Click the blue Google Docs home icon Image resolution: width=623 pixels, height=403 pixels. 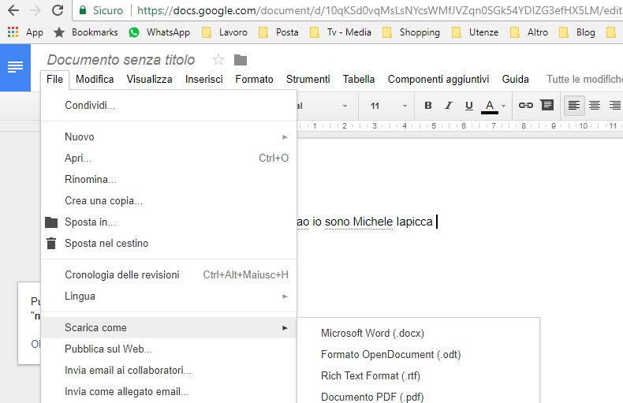pos(15,68)
